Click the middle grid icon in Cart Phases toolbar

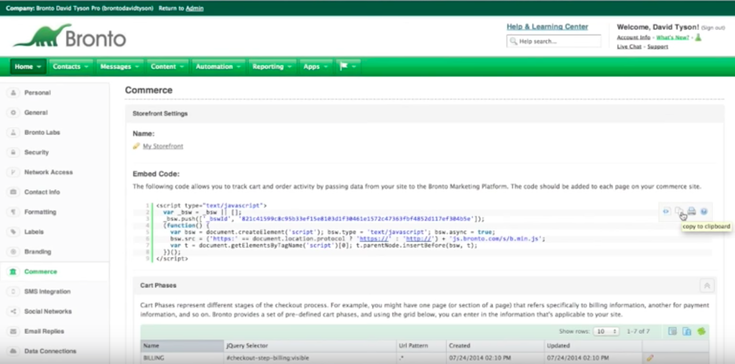coord(687,331)
